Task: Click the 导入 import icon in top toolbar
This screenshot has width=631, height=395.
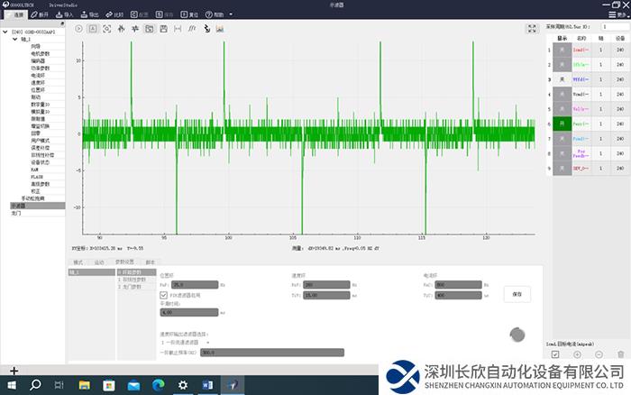Action: 64,15
